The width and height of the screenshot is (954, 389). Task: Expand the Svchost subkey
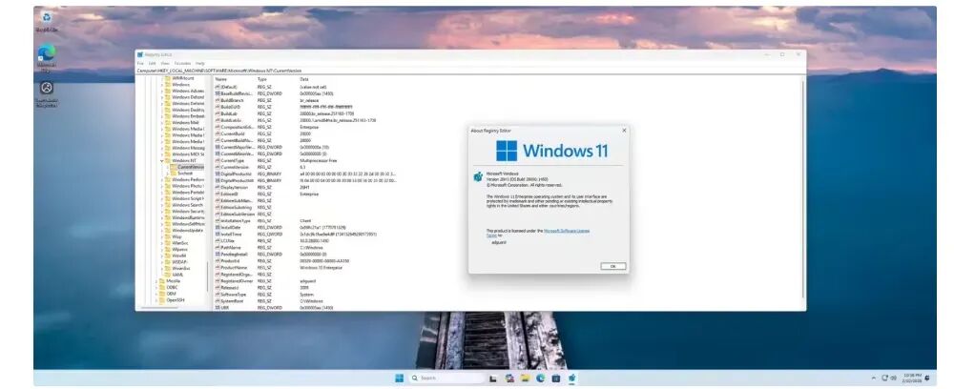pos(167,174)
